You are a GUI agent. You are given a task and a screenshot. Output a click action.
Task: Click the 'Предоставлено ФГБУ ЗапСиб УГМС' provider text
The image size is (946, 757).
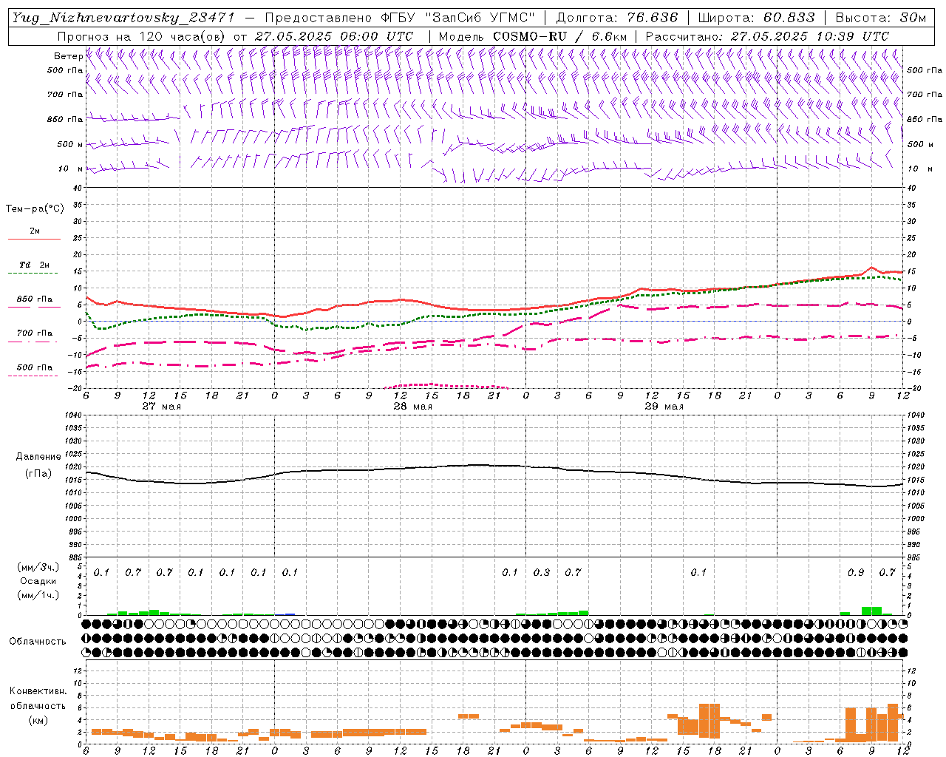400,18
